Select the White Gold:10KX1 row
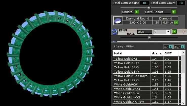Image resolution: width=187 pixels, height=106 pixels. pos(147,89)
